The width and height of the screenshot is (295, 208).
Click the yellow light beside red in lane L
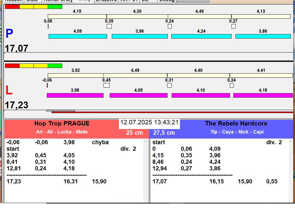[26, 66]
